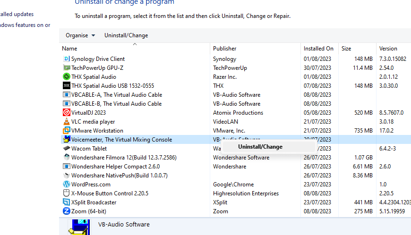Image resolution: width=411 pixels, height=235 pixels.
Task: Click version 8.5.7607.0 cell
Action: pyautogui.click(x=391, y=112)
